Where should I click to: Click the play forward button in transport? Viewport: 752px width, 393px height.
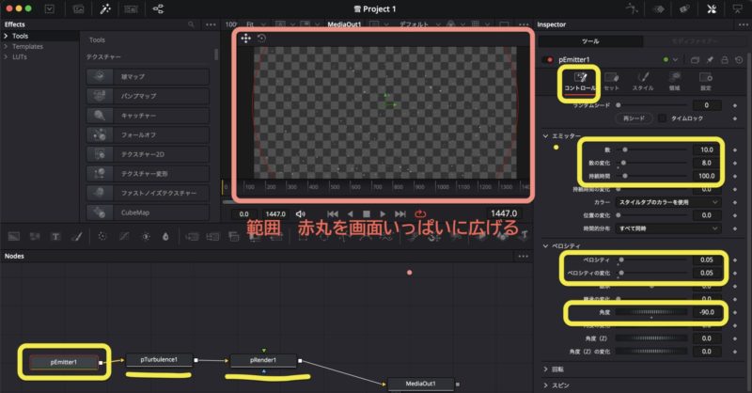coord(384,213)
